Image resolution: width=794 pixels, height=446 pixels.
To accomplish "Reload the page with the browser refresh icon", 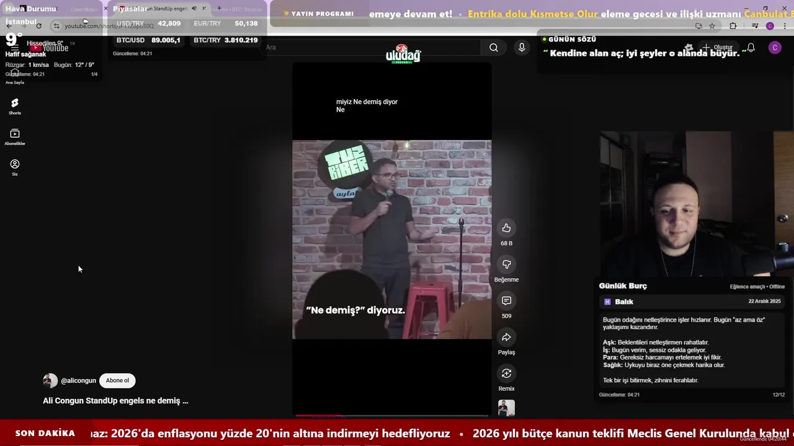I will coord(38,25).
